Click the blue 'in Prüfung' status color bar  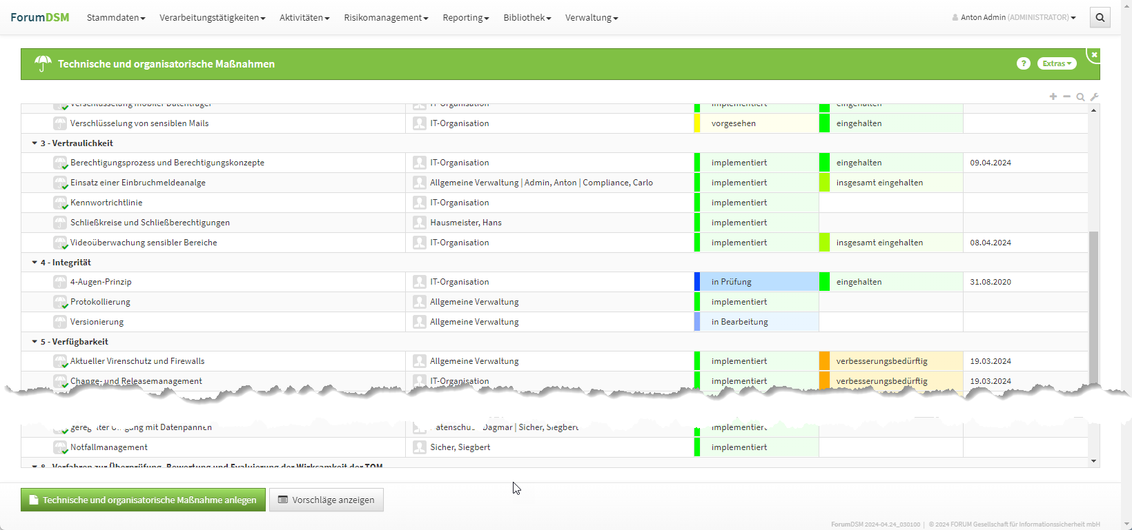[x=697, y=282]
